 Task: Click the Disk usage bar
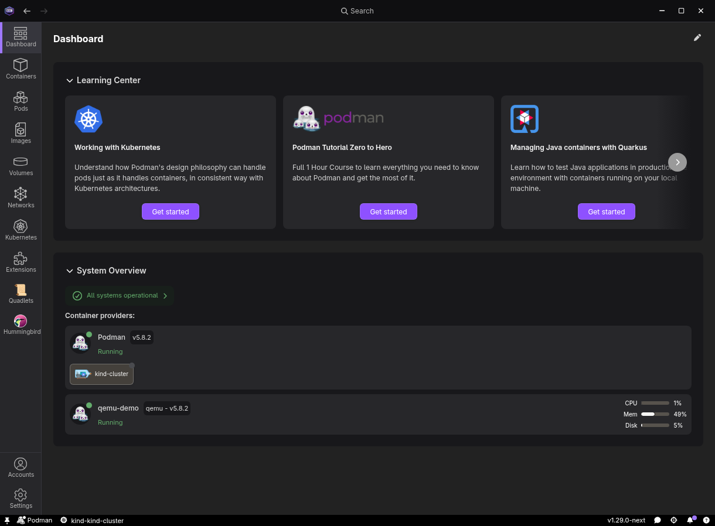tap(655, 425)
